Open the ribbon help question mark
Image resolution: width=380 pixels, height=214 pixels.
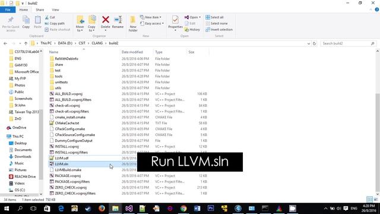377,10
